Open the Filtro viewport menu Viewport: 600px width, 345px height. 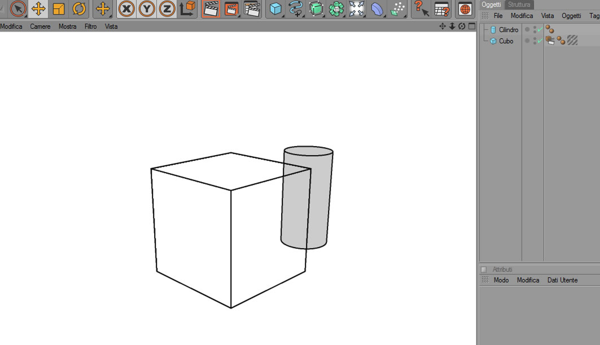click(x=91, y=26)
